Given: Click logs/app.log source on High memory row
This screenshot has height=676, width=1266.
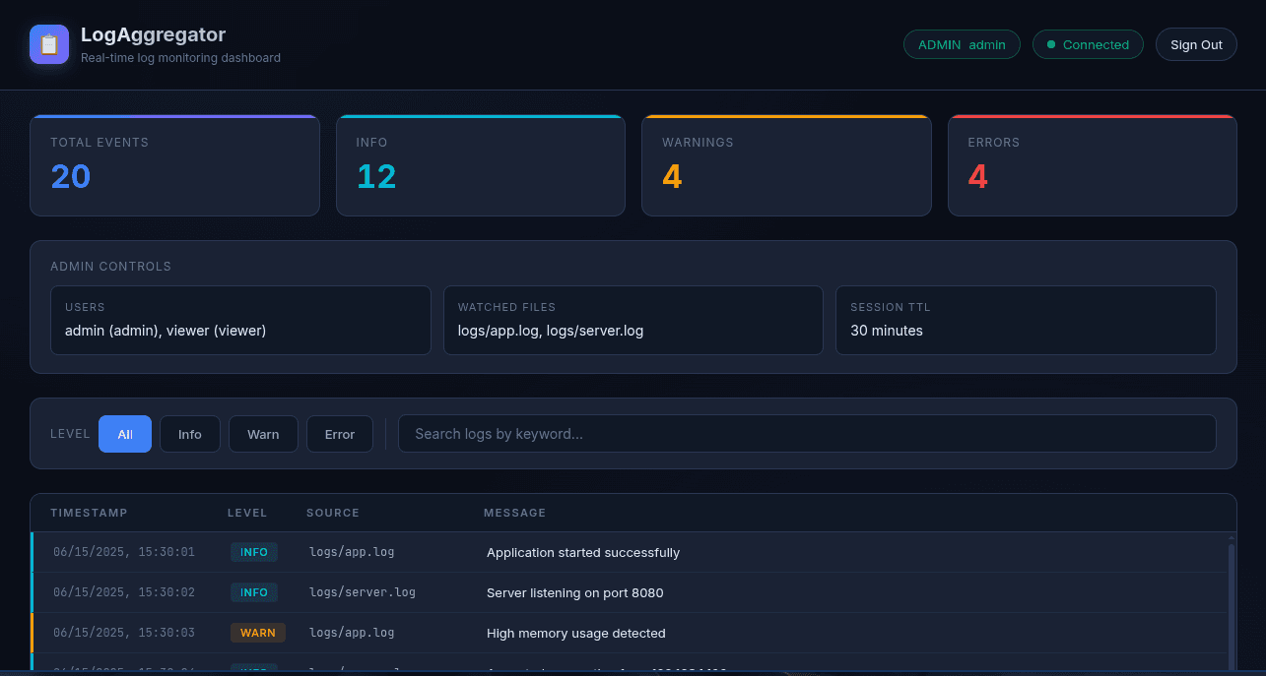Looking at the screenshot, I should (352, 633).
